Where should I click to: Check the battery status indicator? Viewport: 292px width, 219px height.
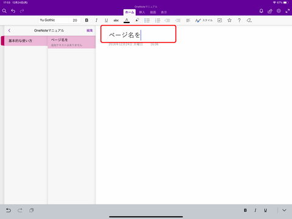coord(285,2)
